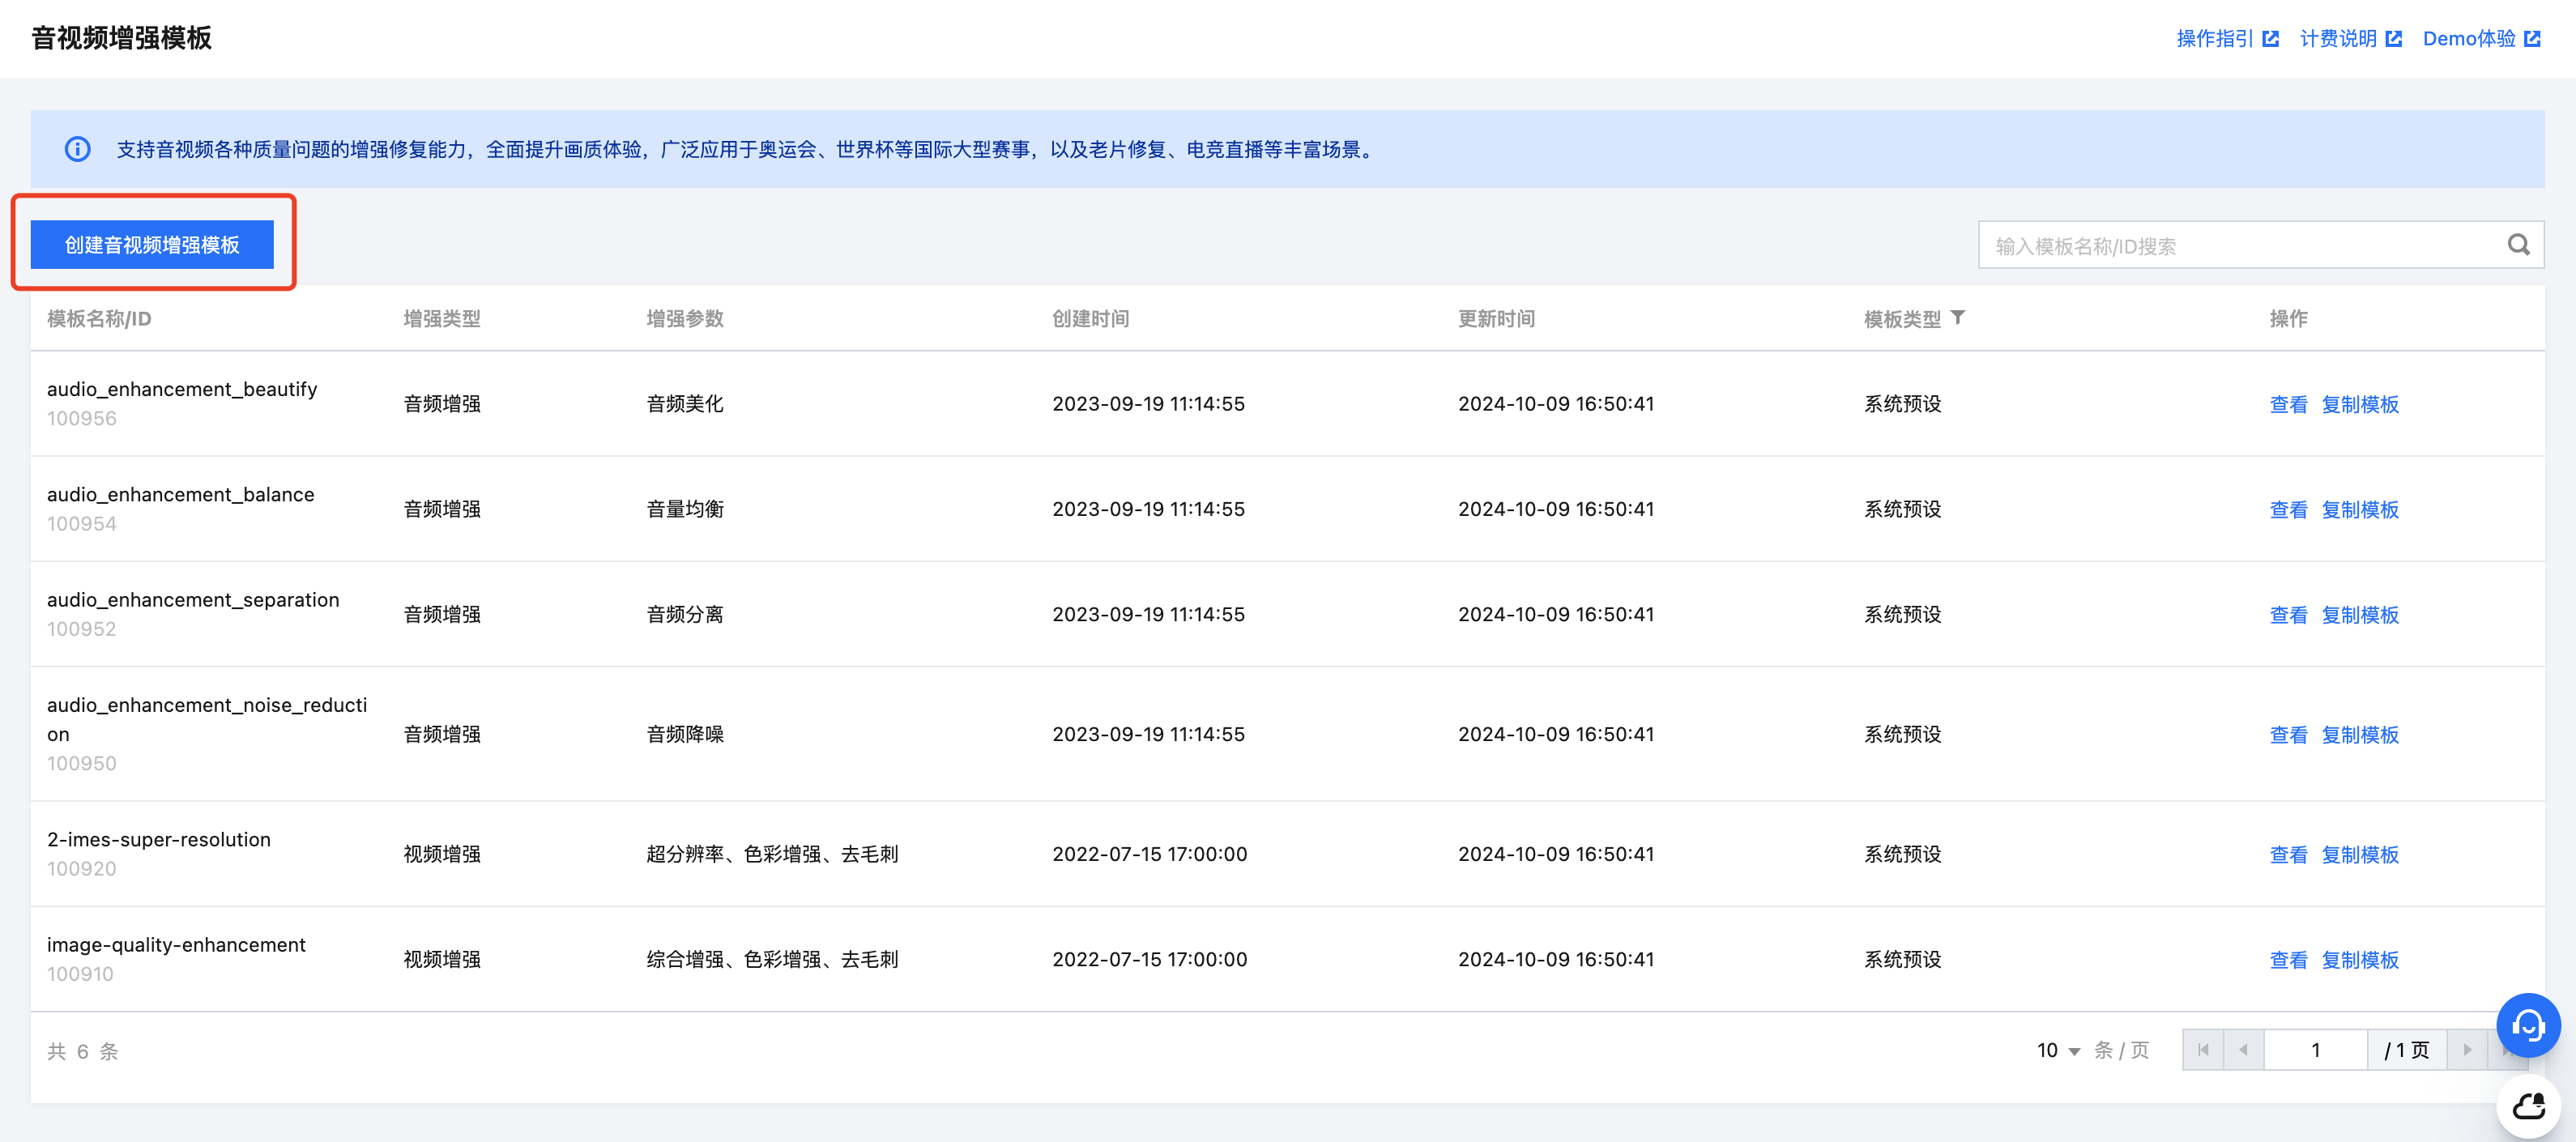
Task: Go to first page arrow
Action: click(2203, 1050)
